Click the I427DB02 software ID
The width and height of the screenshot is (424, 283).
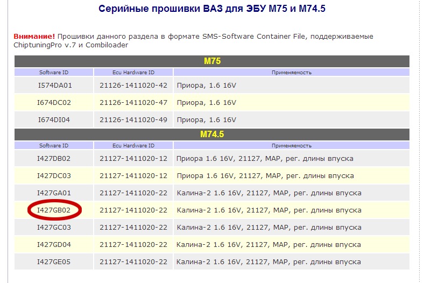pos(54,158)
